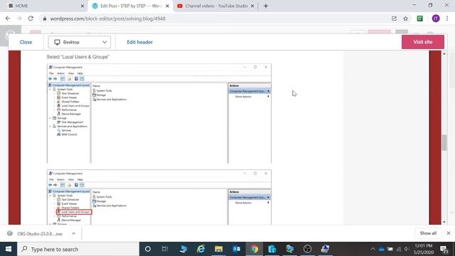Close the HOME browser tab
The image size is (455, 256).
82,6
